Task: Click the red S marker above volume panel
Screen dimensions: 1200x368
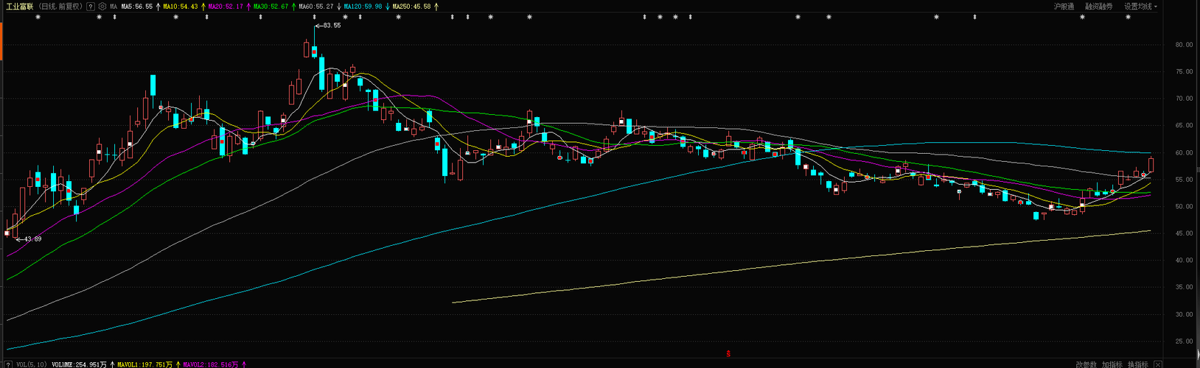Action: pos(728,353)
